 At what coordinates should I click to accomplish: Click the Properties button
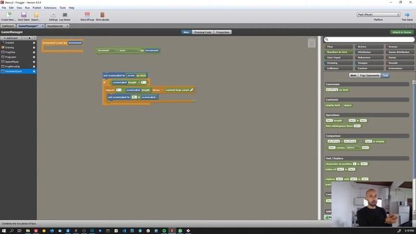coord(222,32)
